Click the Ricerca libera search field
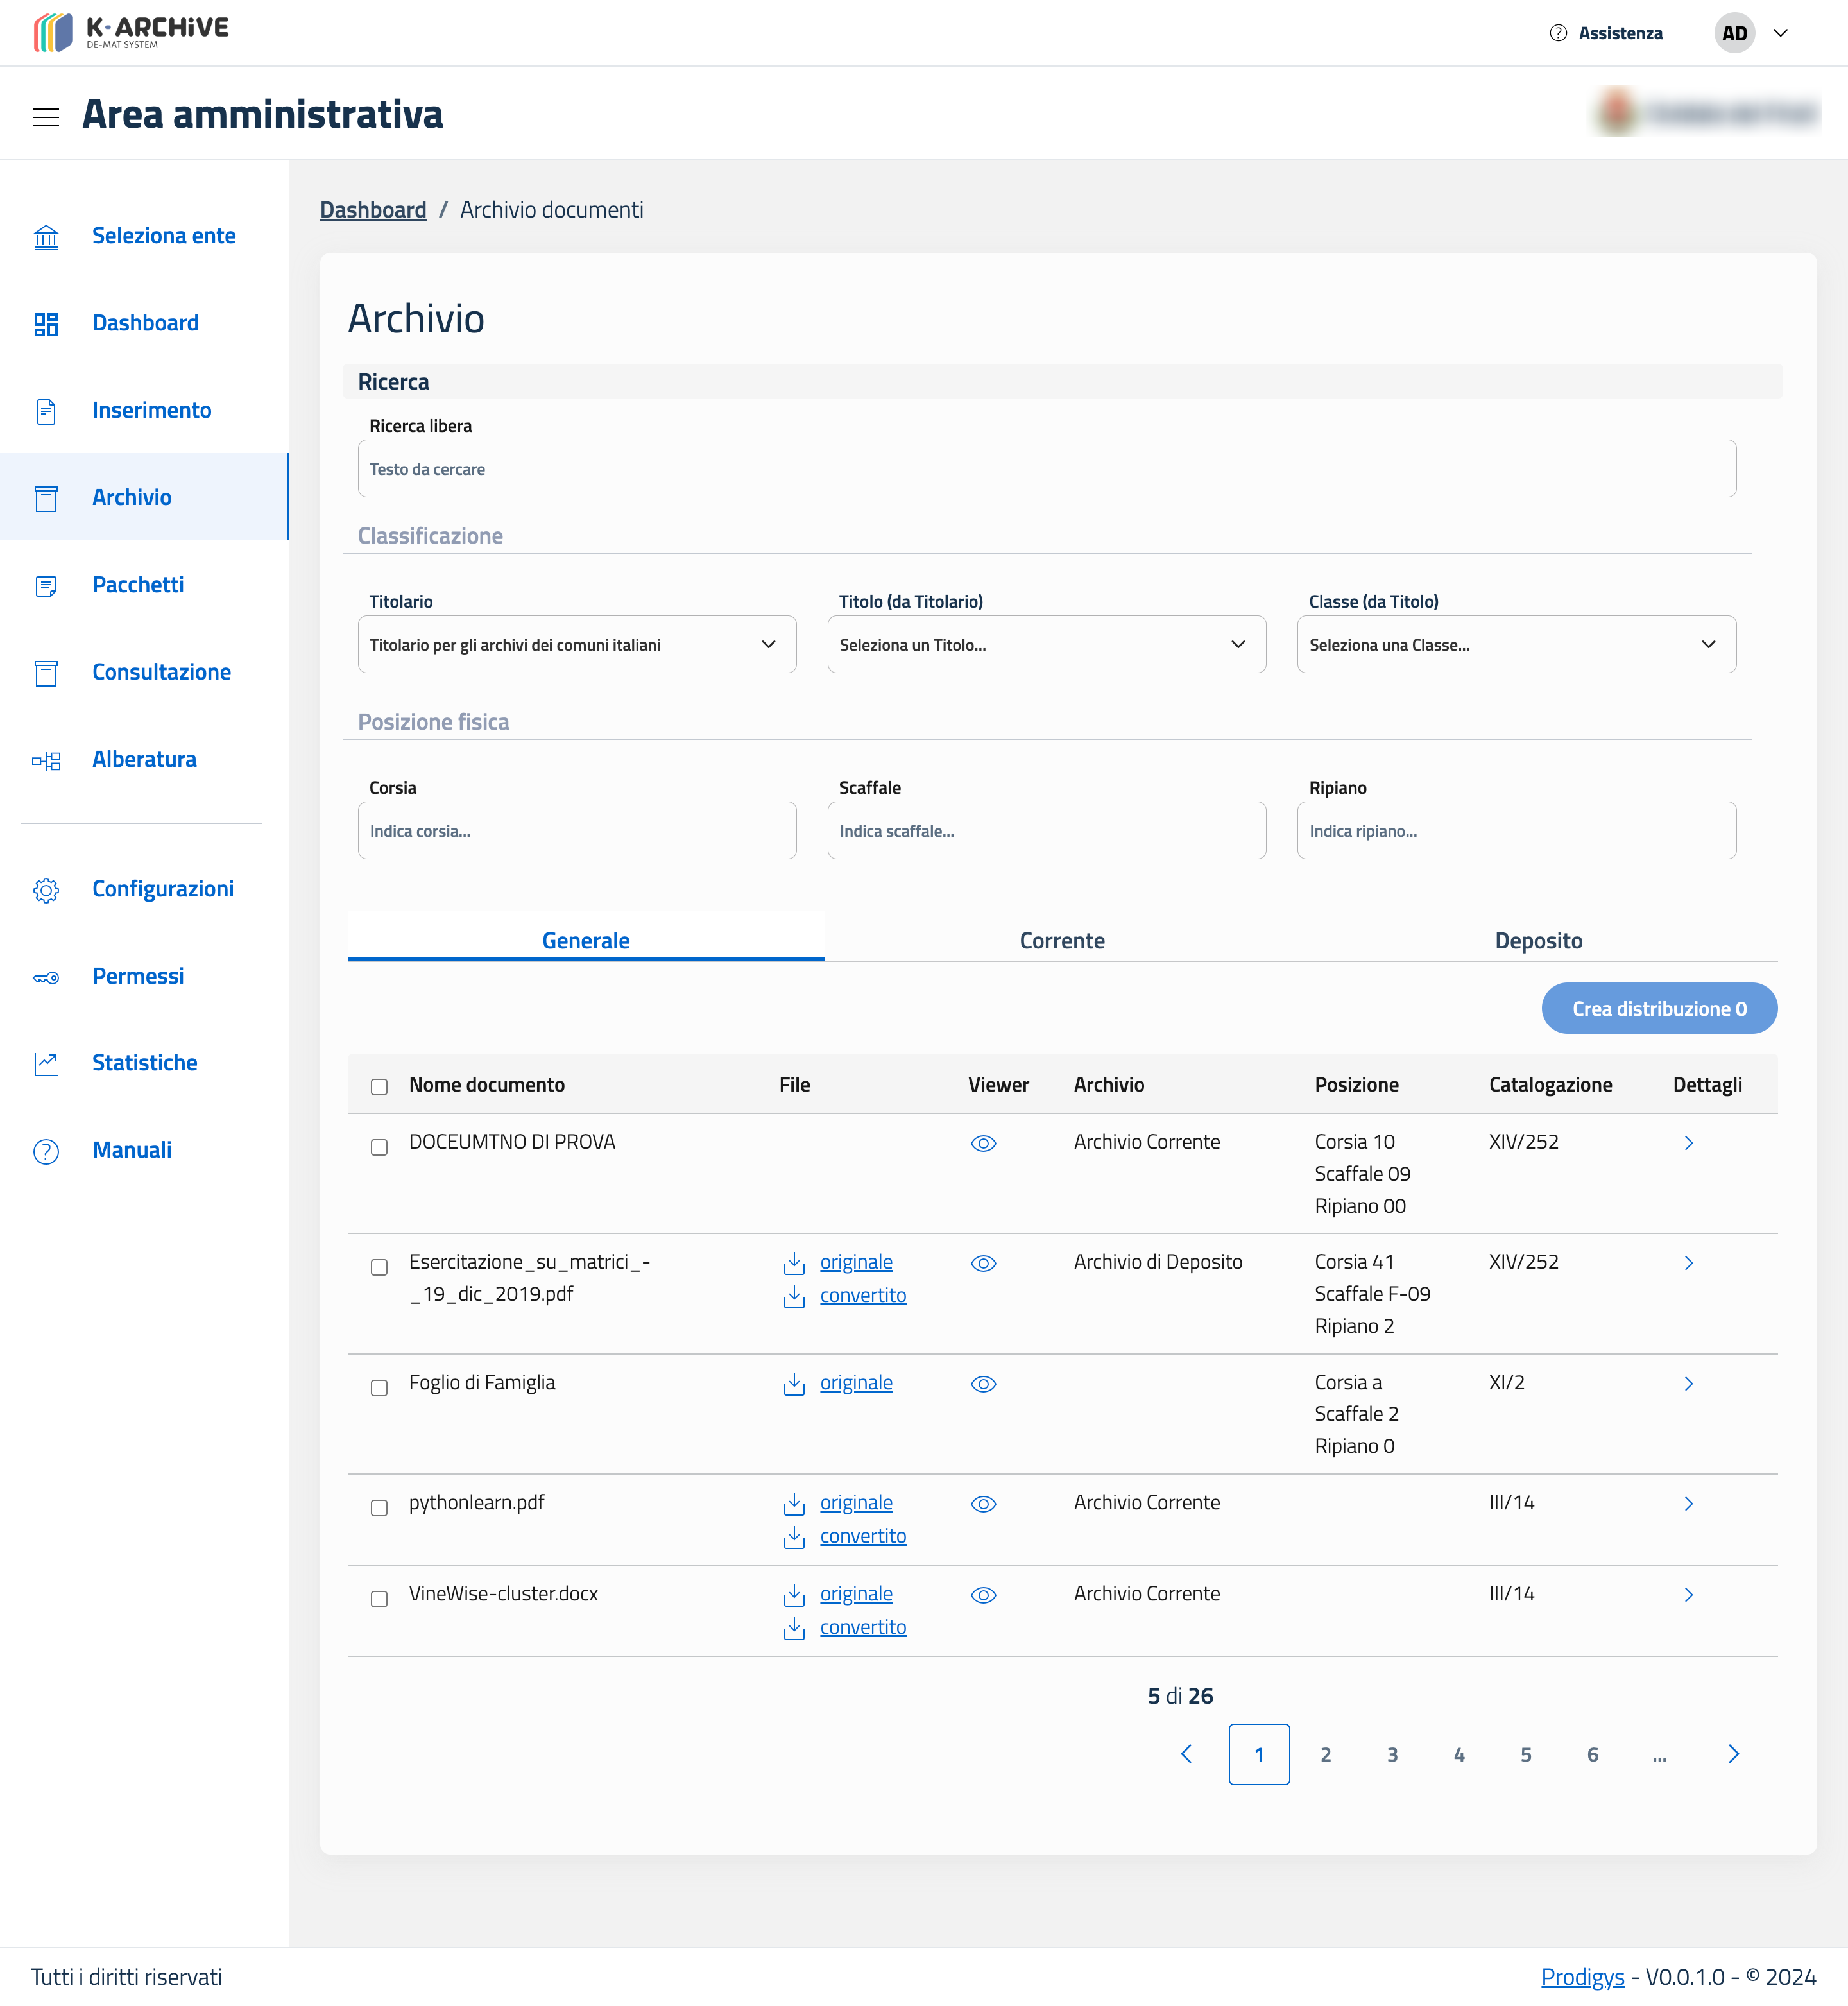The height and width of the screenshot is (2006, 1848). tap(1046, 469)
